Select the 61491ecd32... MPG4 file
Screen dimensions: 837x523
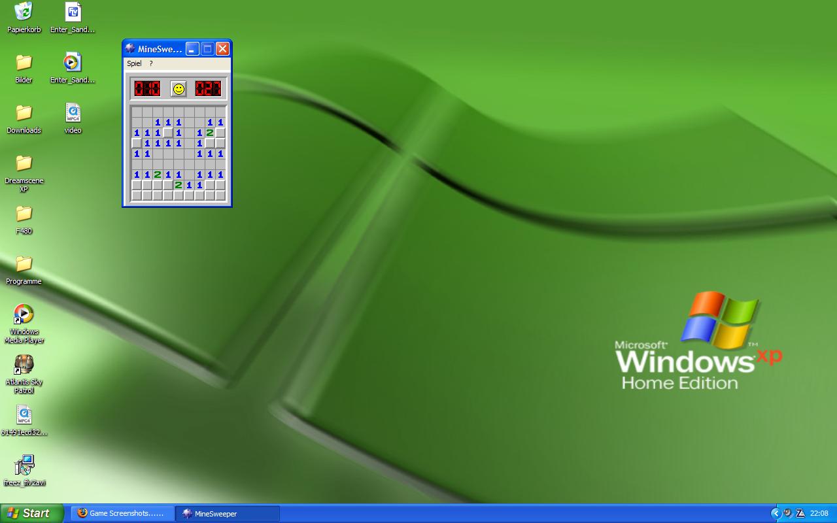click(x=24, y=414)
